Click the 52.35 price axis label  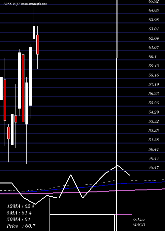pos(154,131)
